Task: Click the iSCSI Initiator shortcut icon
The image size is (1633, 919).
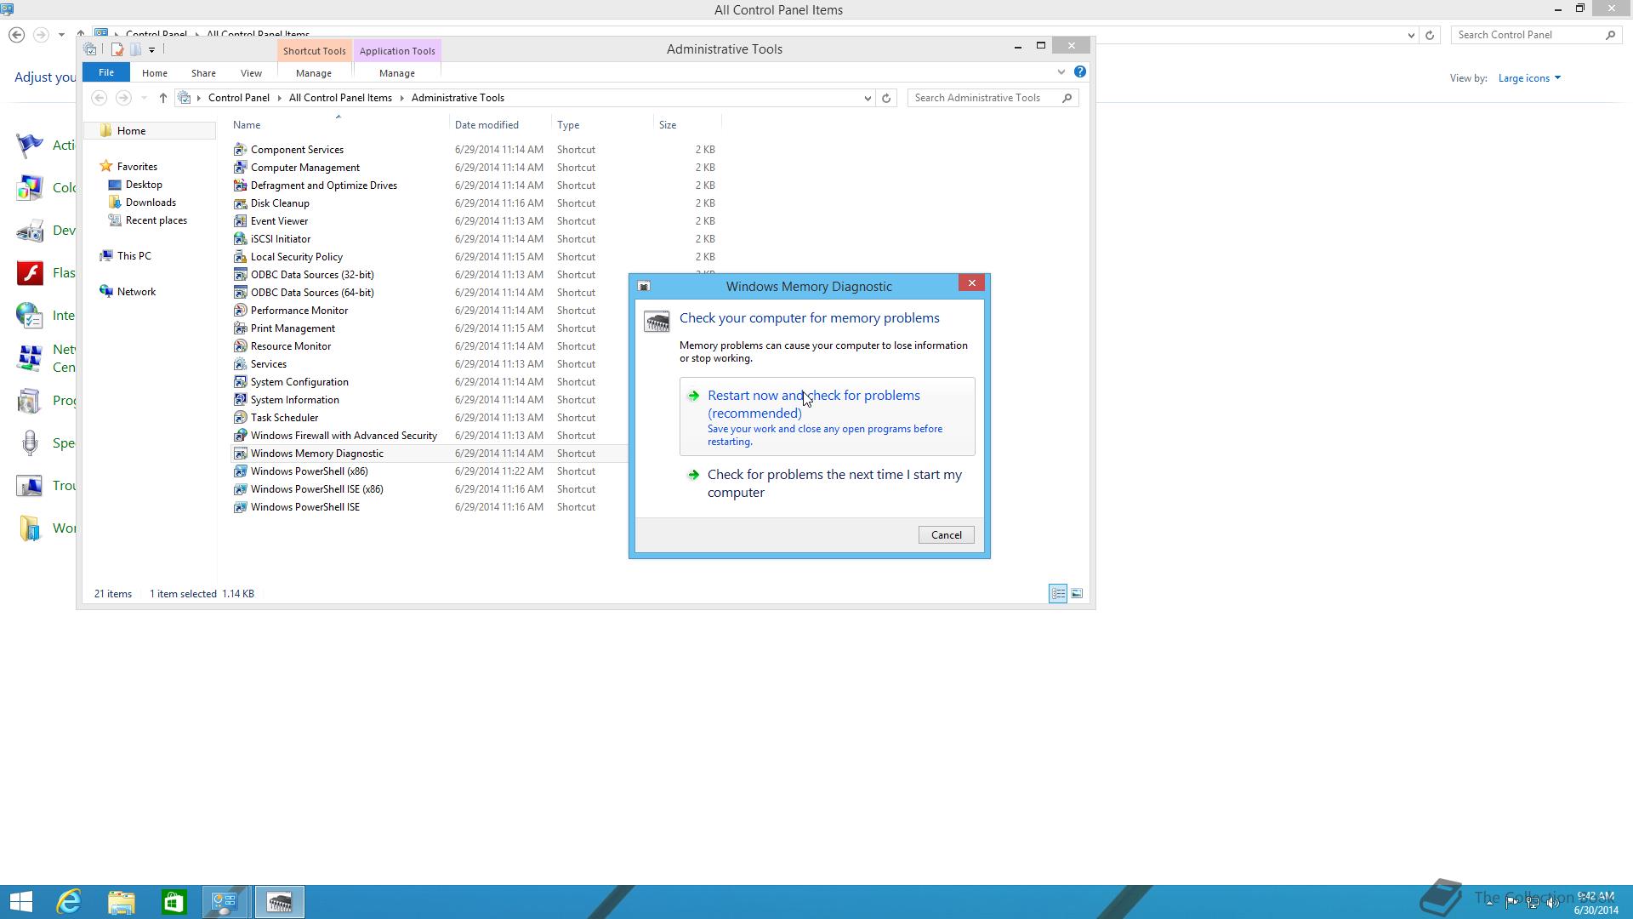Action: [240, 239]
